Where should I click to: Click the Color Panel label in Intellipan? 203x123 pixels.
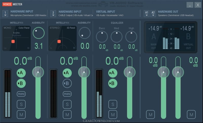coord(24,28)
